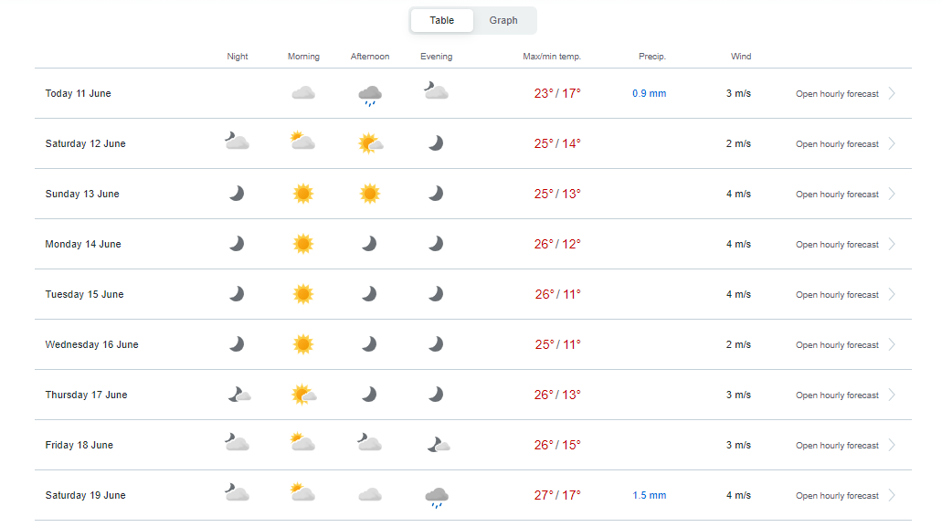Image resolution: width=942 pixels, height=527 pixels.
Task: Expand the chevron for Tuesday 15 June
Action: 892,294
